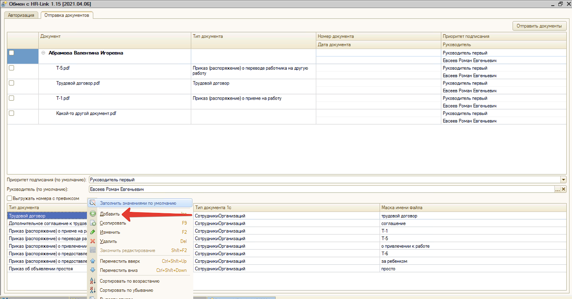Tick checkbox for Какой-то другой документ.pdf
572x299 pixels.
point(11,113)
